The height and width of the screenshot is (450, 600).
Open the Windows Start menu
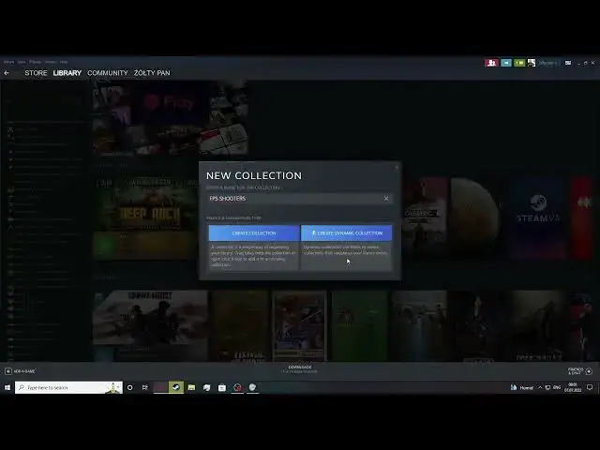click(7, 387)
